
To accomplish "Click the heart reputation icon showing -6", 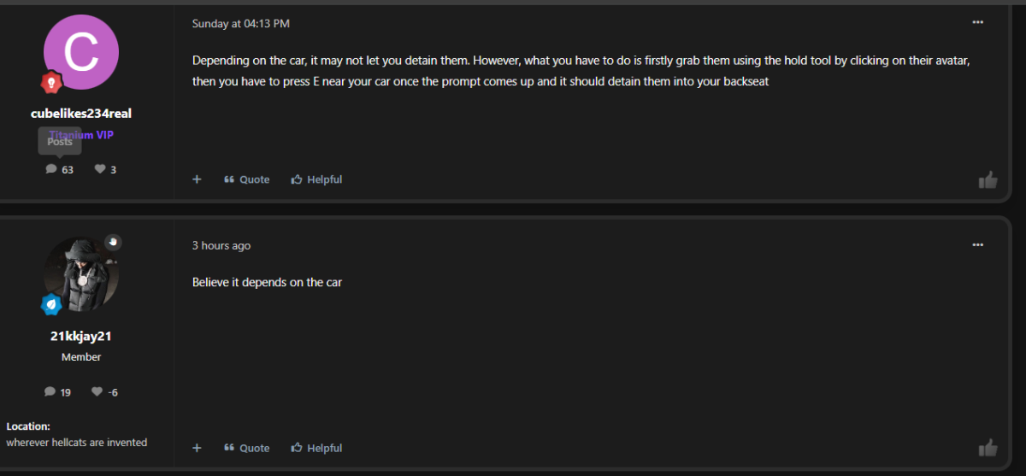I will [97, 391].
